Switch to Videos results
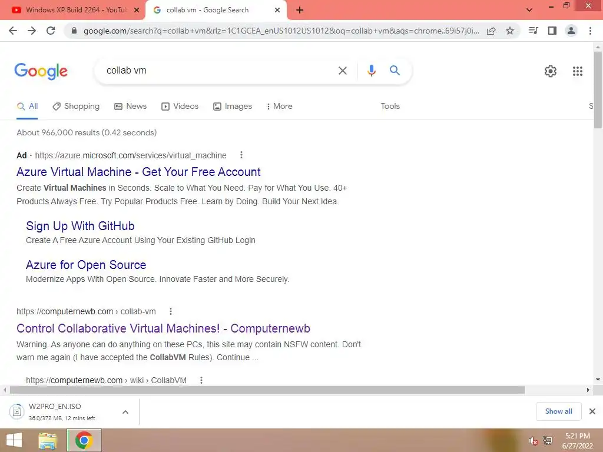The image size is (603, 452). (180, 107)
